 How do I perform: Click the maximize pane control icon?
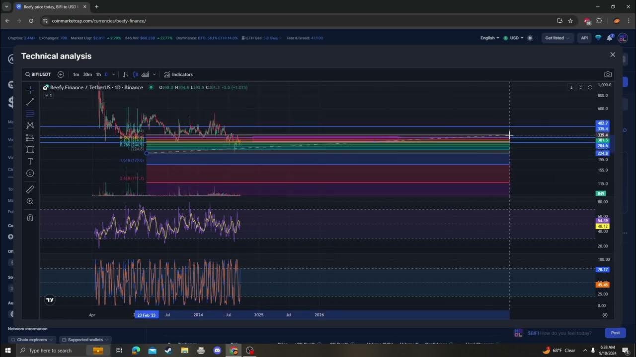pos(590,87)
